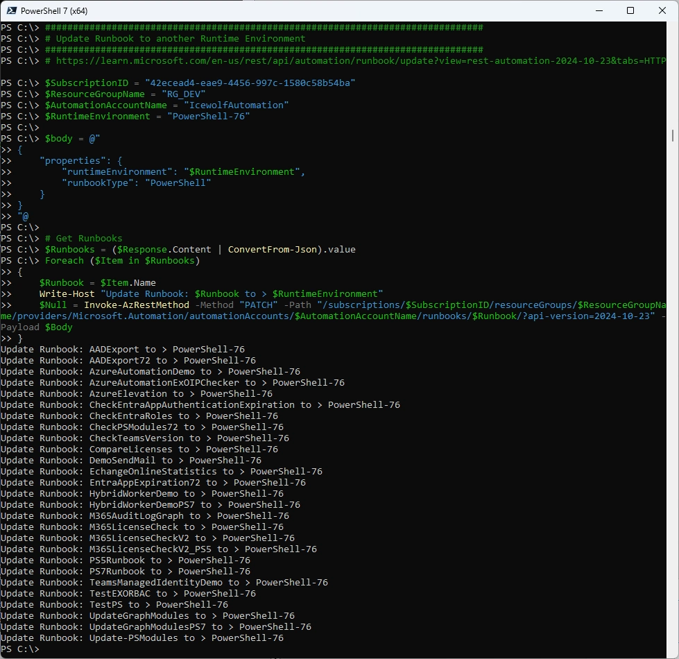This screenshot has height=659, width=679.
Task: Maximize the PowerShell 7 window
Action: click(630, 11)
